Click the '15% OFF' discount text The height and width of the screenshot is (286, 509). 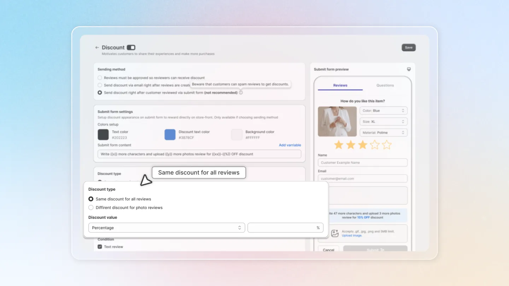coord(363,218)
